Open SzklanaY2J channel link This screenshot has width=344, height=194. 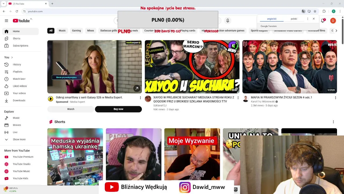click(x=160, y=106)
